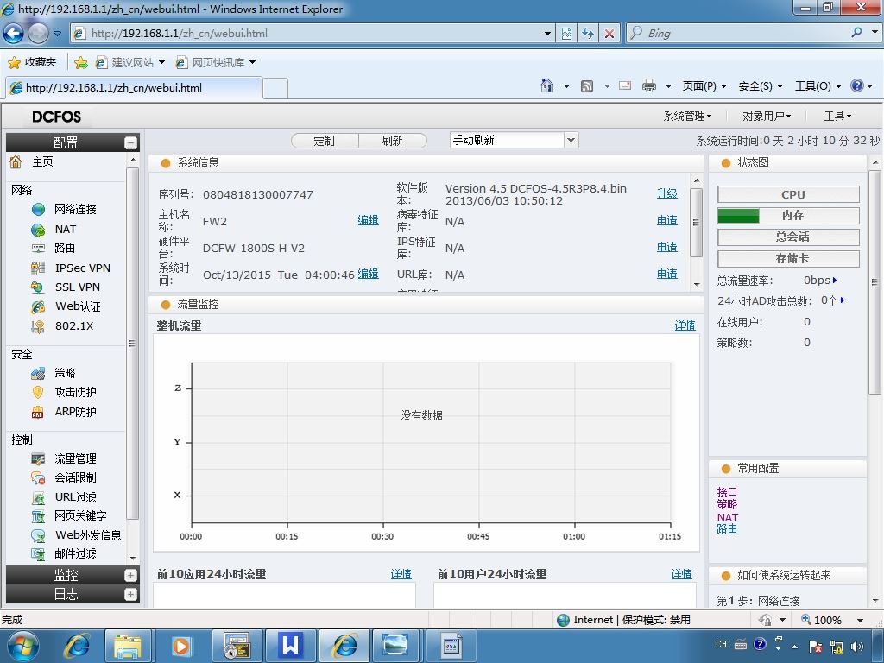Image resolution: width=884 pixels, height=663 pixels.
Task: Open the WPS Writer taskbar icon
Action: click(290, 646)
